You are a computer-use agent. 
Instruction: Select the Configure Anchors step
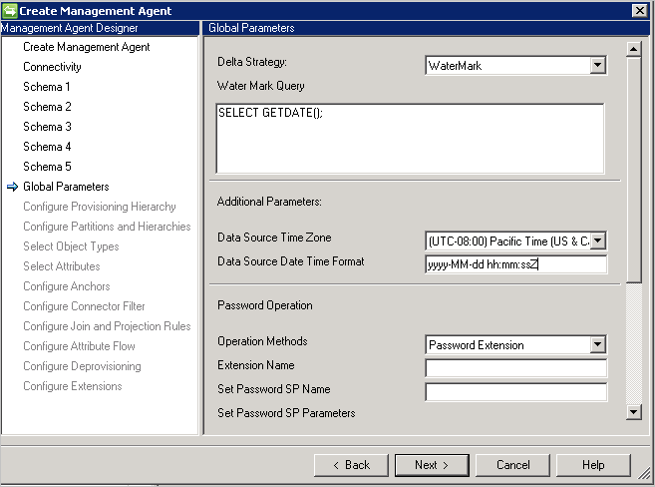pos(67,286)
